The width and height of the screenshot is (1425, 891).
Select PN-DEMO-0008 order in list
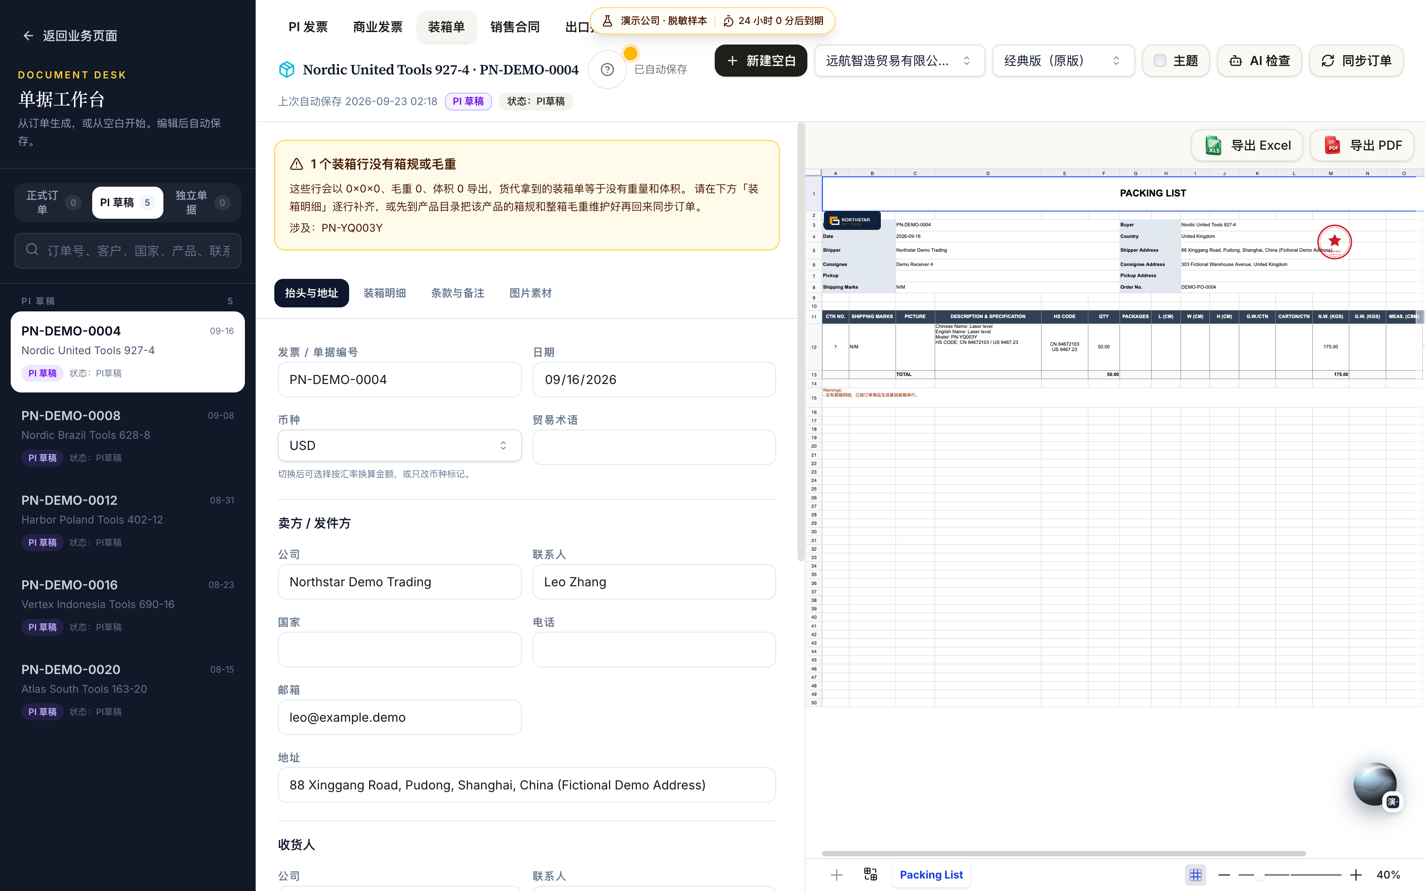point(128,437)
